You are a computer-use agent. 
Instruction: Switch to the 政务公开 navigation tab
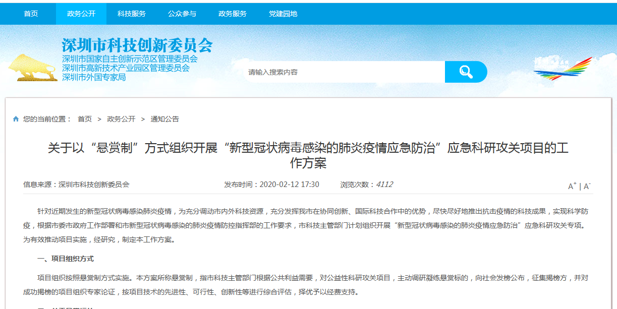pyautogui.click(x=81, y=14)
